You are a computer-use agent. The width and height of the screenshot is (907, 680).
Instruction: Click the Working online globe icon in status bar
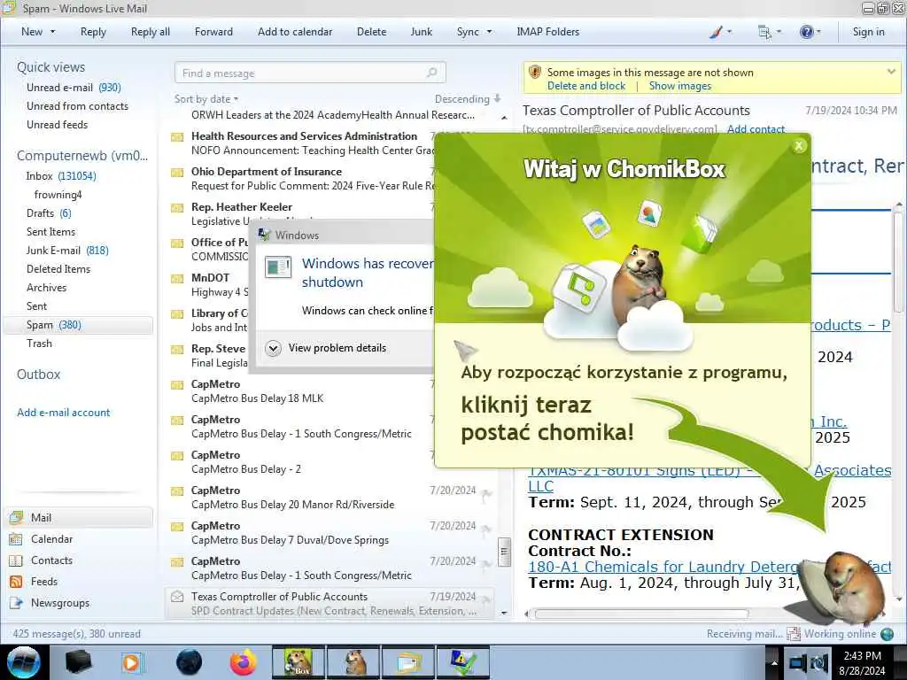coord(887,634)
